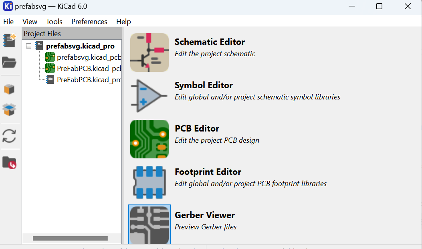
Task: Launch the PCB Editor icon
Action: [x=149, y=139]
